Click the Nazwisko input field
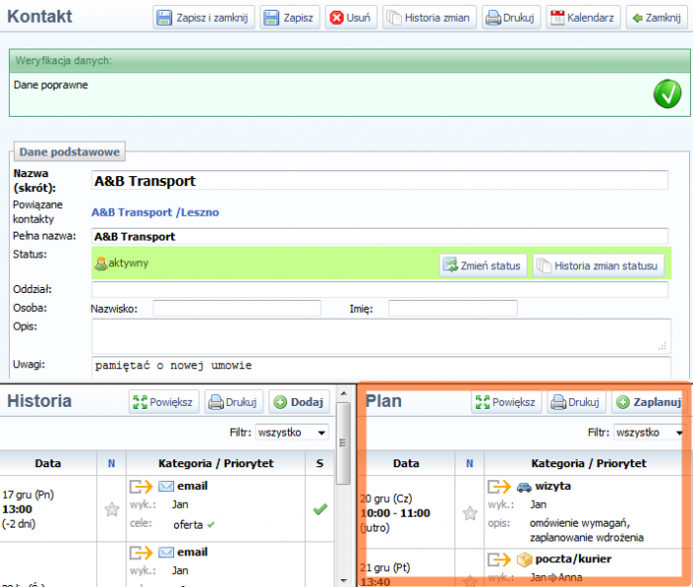Screen dimensions: 693x587 pos(237,309)
